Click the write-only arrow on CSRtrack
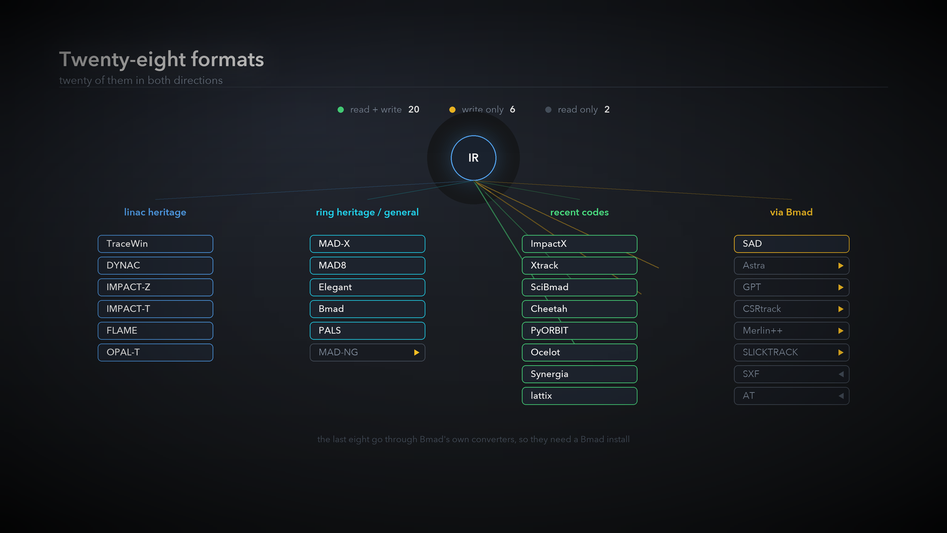This screenshot has width=947, height=533. coord(840,309)
